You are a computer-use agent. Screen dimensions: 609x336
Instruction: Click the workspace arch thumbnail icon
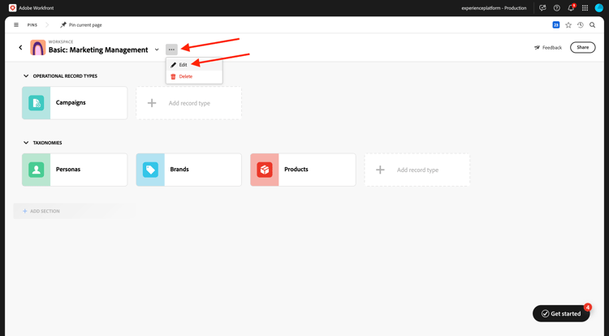click(x=37, y=47)
